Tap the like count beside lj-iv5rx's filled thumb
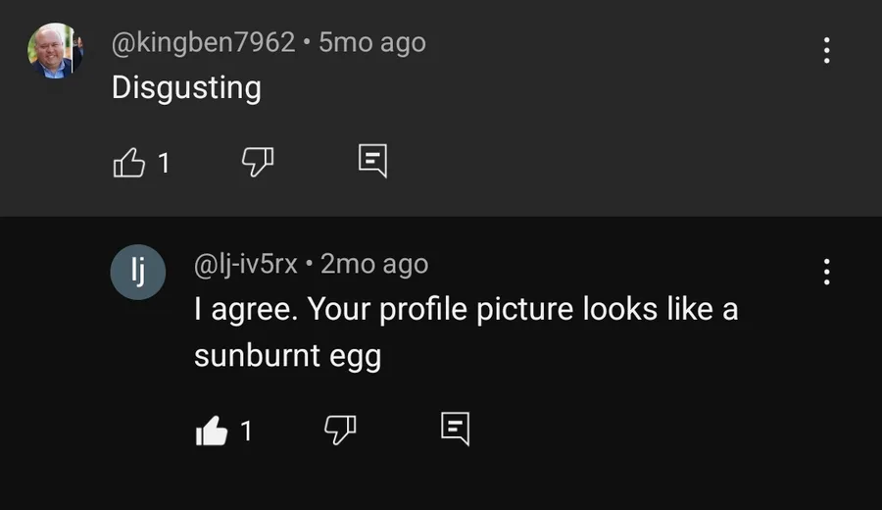 tap(246, 432)
